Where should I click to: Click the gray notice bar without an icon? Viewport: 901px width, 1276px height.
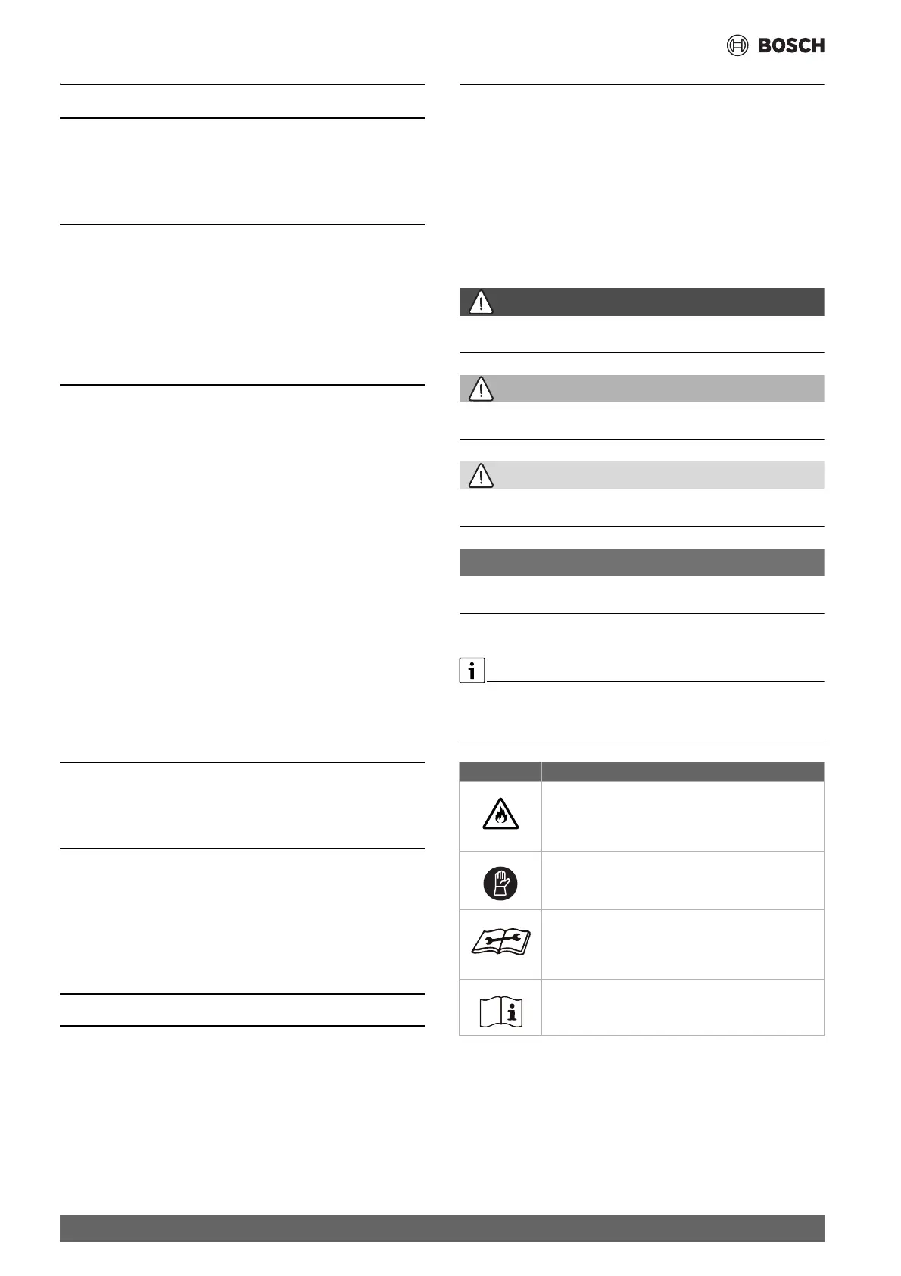click(641, 562)
